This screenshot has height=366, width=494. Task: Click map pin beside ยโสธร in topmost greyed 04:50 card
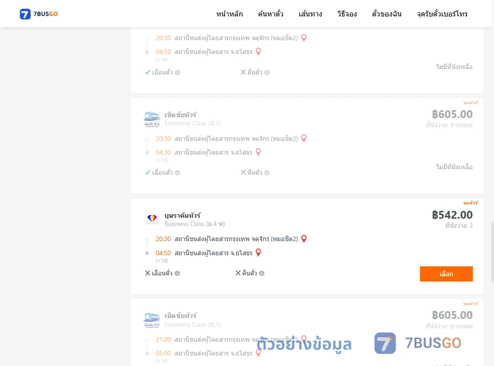click(258, 51)
